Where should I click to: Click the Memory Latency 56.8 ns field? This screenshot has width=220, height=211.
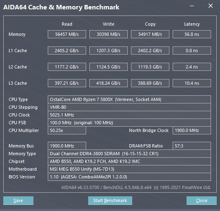(x=192, y=34)
